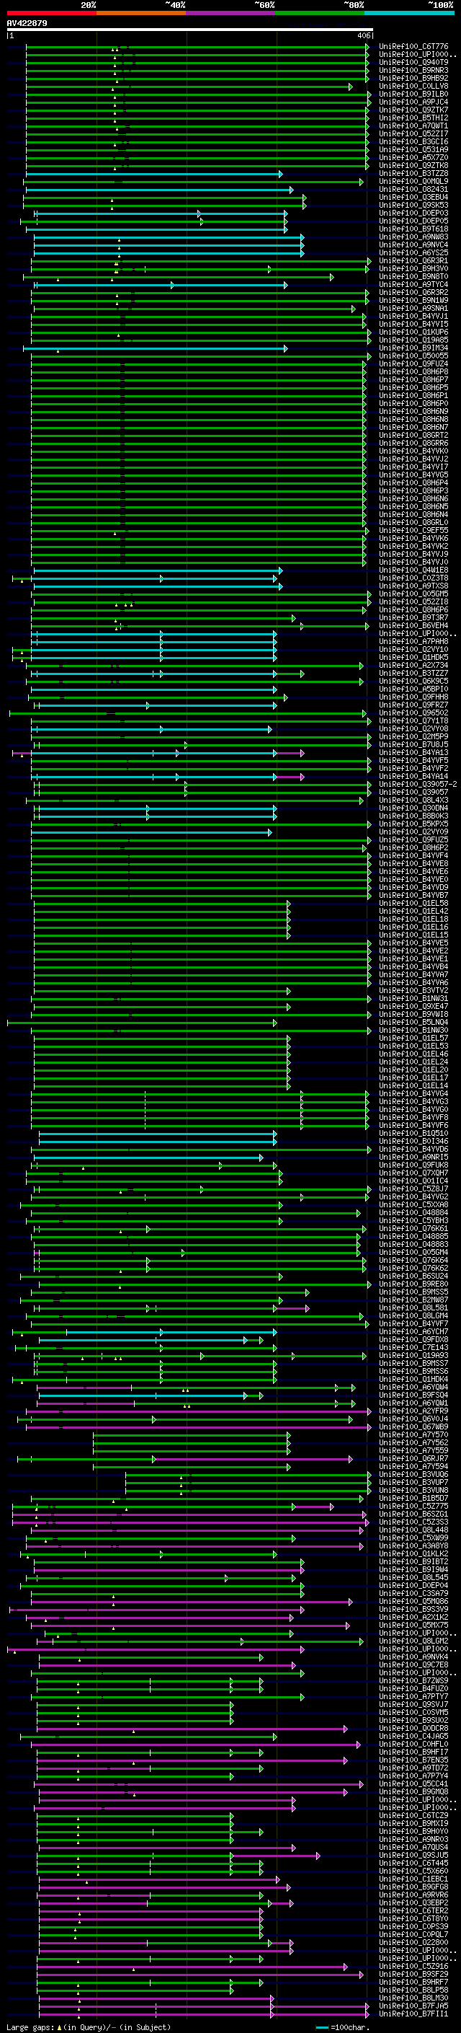Screen dimensions: 461x2033
Task: Go to the UniRef100_Q9FHH8 entry
Action: tap(413, 697)
